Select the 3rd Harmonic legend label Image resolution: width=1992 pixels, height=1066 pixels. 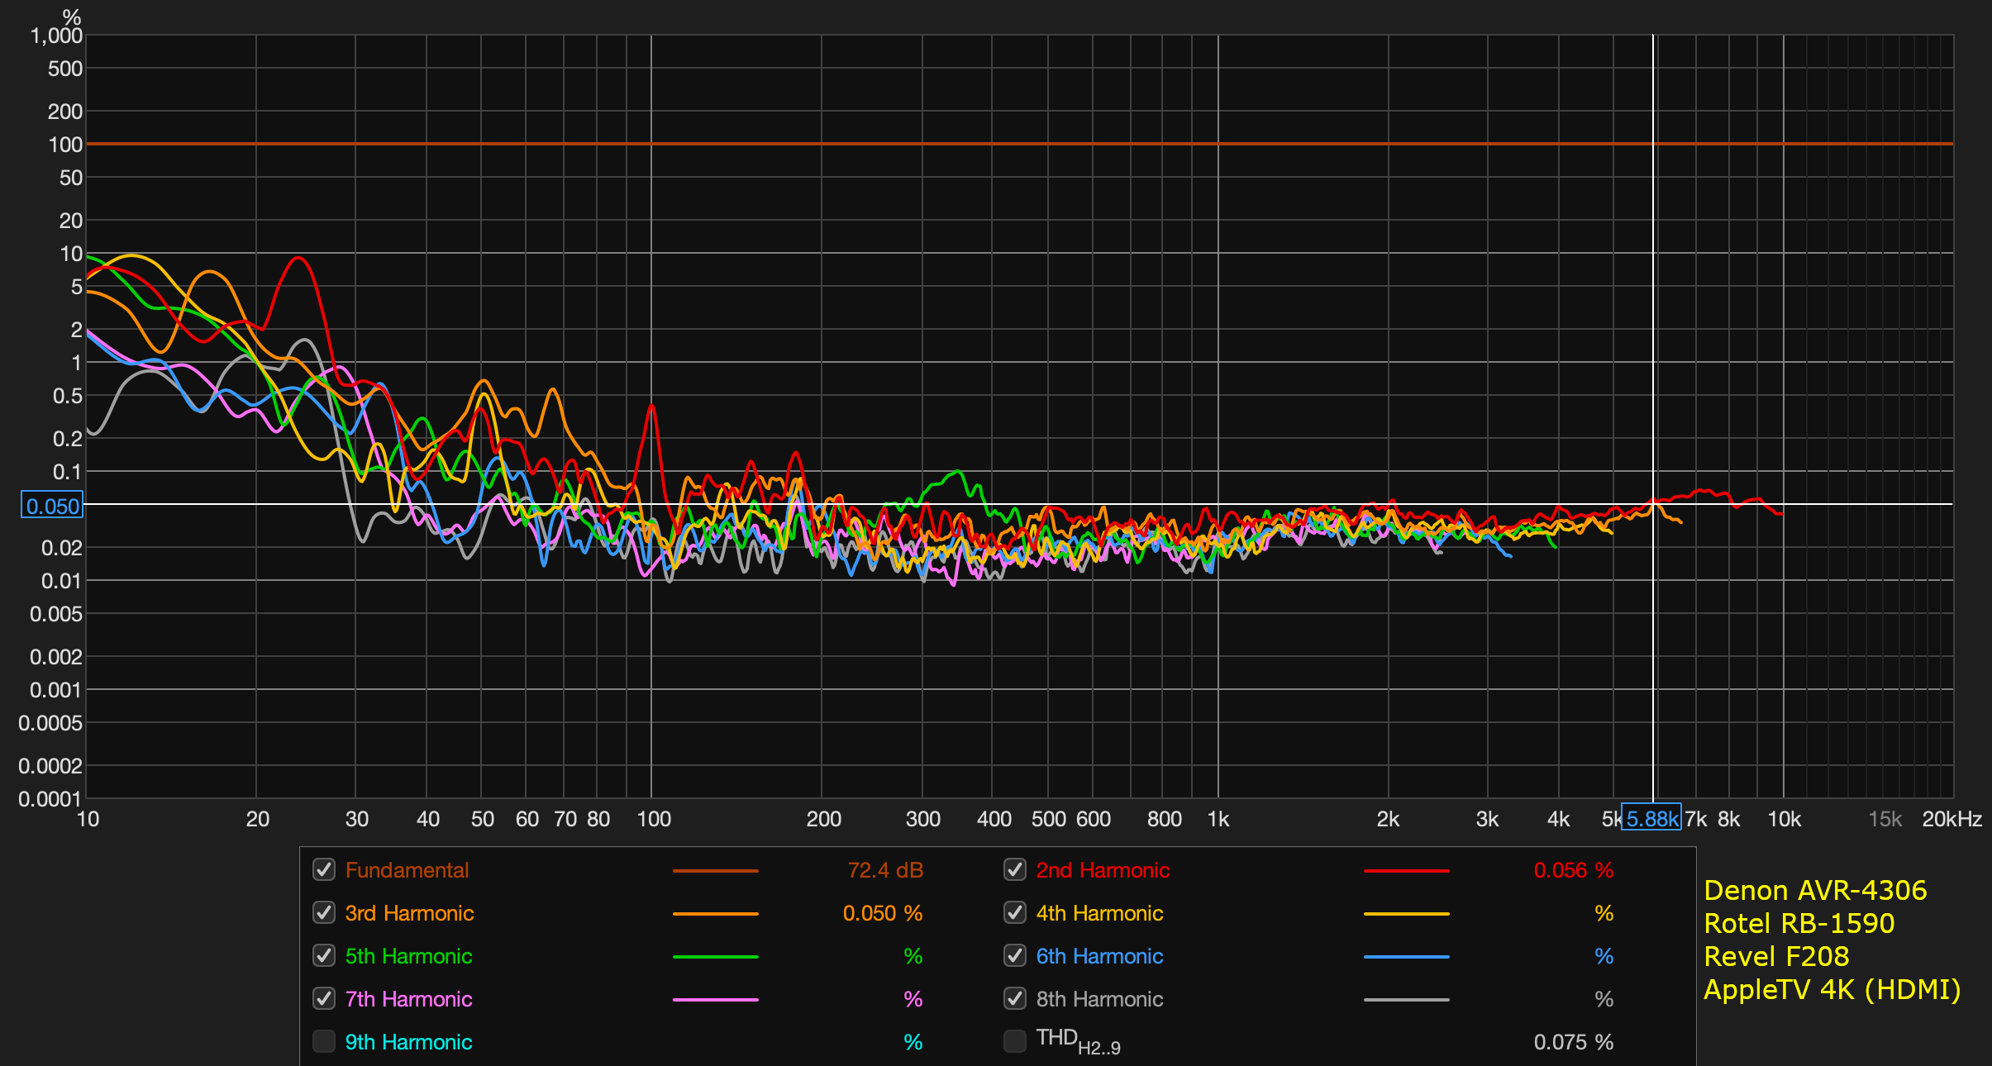tap(409, 913)
